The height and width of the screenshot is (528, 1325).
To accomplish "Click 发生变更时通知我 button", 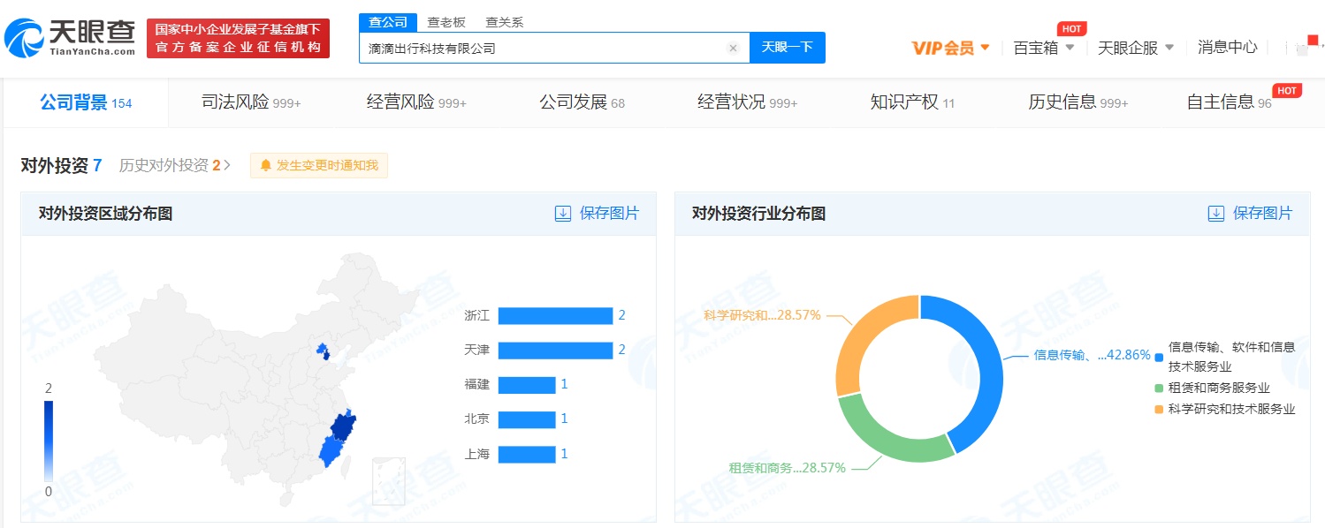I will pos(319,165).
